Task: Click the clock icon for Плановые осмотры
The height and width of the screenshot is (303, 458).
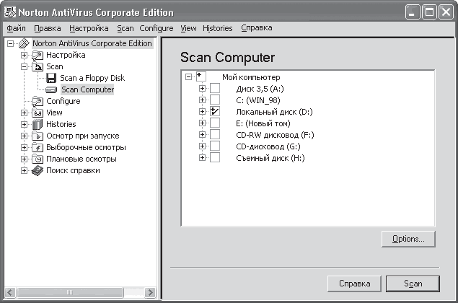Action: [38, 159]
